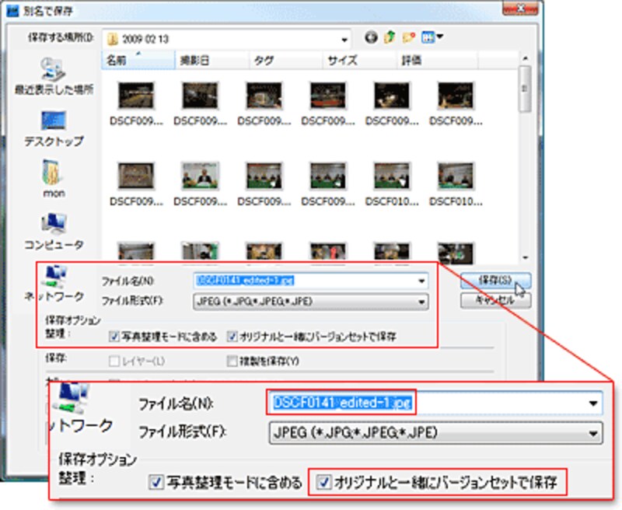Go up one folder level icon
This screenshot has height=510, width=622.
tap(390, 37)
